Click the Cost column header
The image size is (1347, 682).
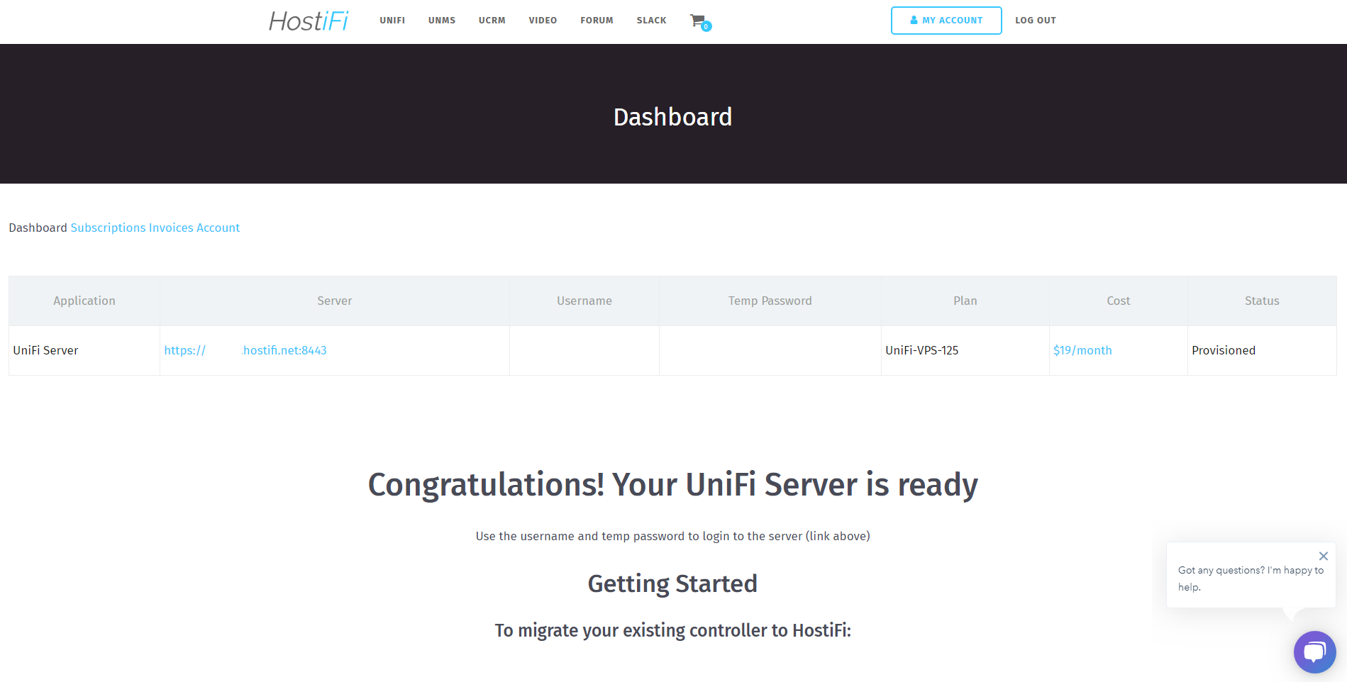pos(1119,301)
